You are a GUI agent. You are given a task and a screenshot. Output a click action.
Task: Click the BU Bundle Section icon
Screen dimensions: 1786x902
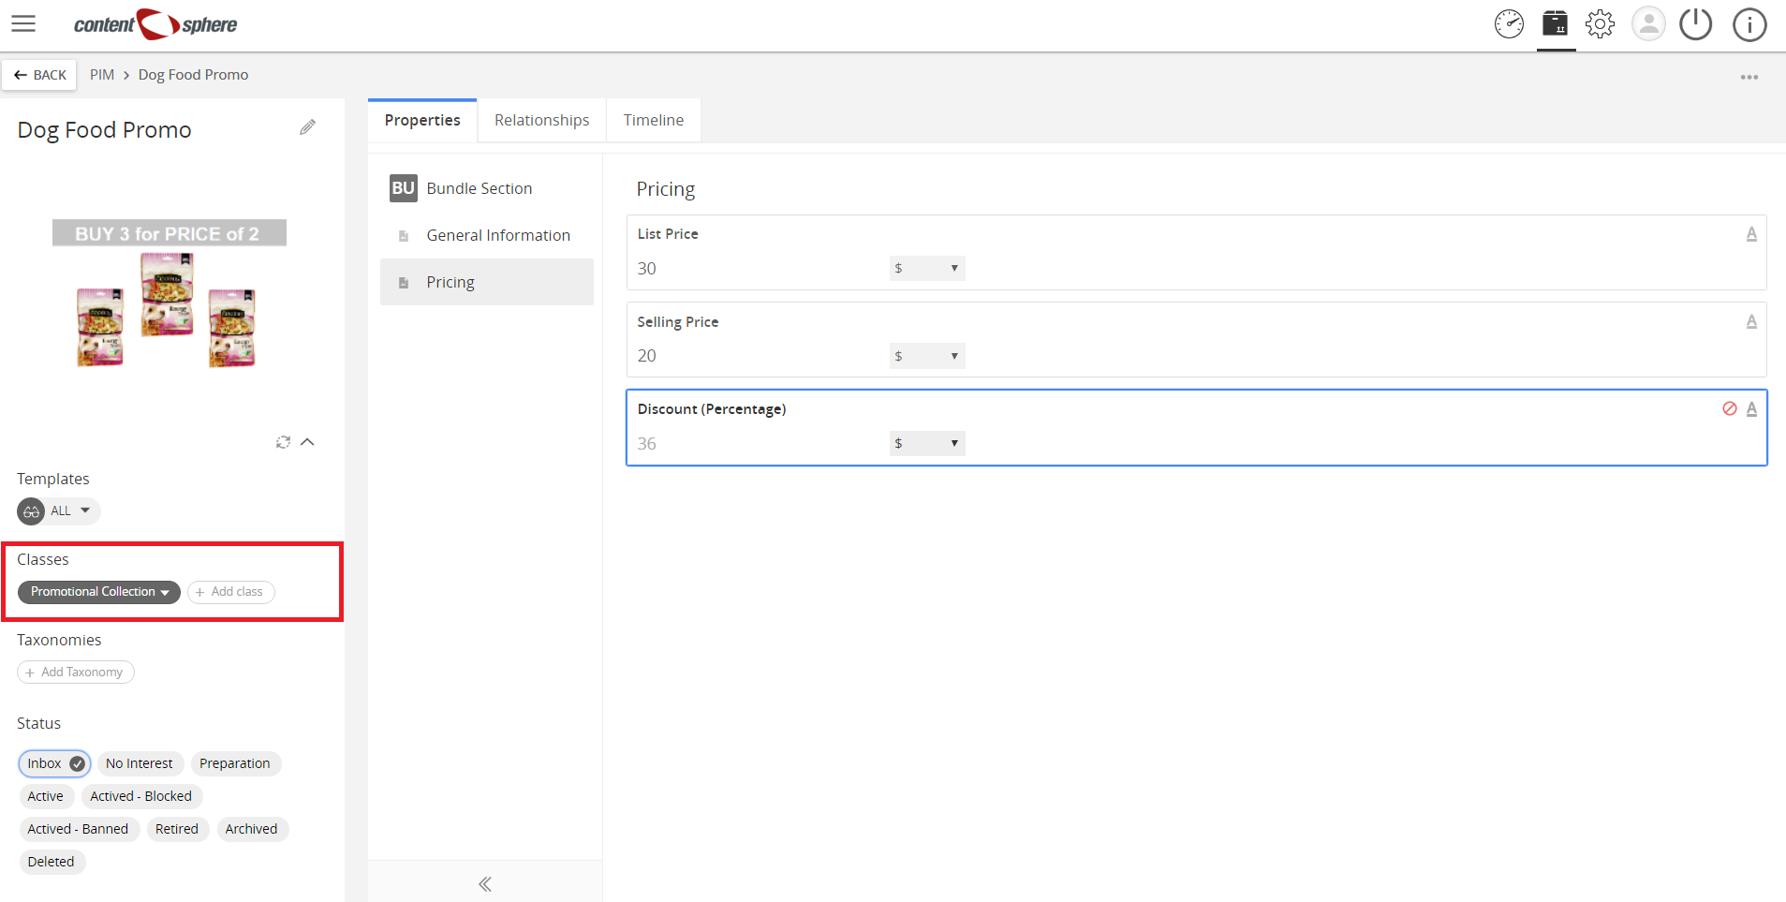pos(404,188)
